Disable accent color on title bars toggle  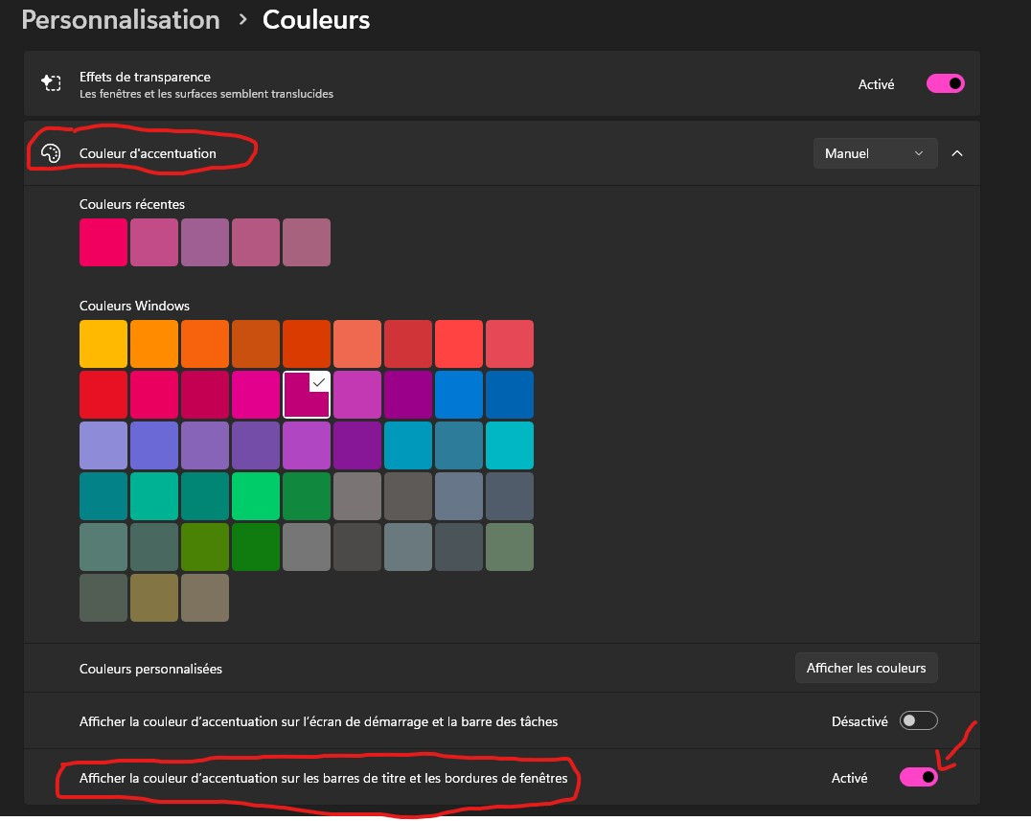coord(918,777)
